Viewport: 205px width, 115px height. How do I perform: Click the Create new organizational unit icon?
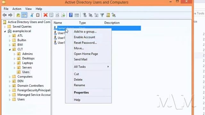[96, 15]
